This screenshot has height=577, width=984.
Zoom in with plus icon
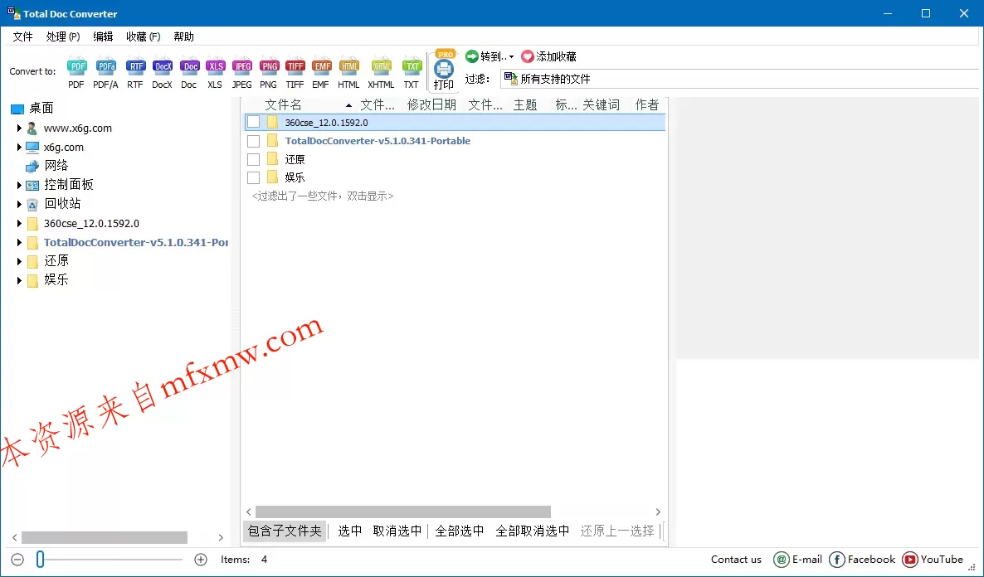point(201,560)
